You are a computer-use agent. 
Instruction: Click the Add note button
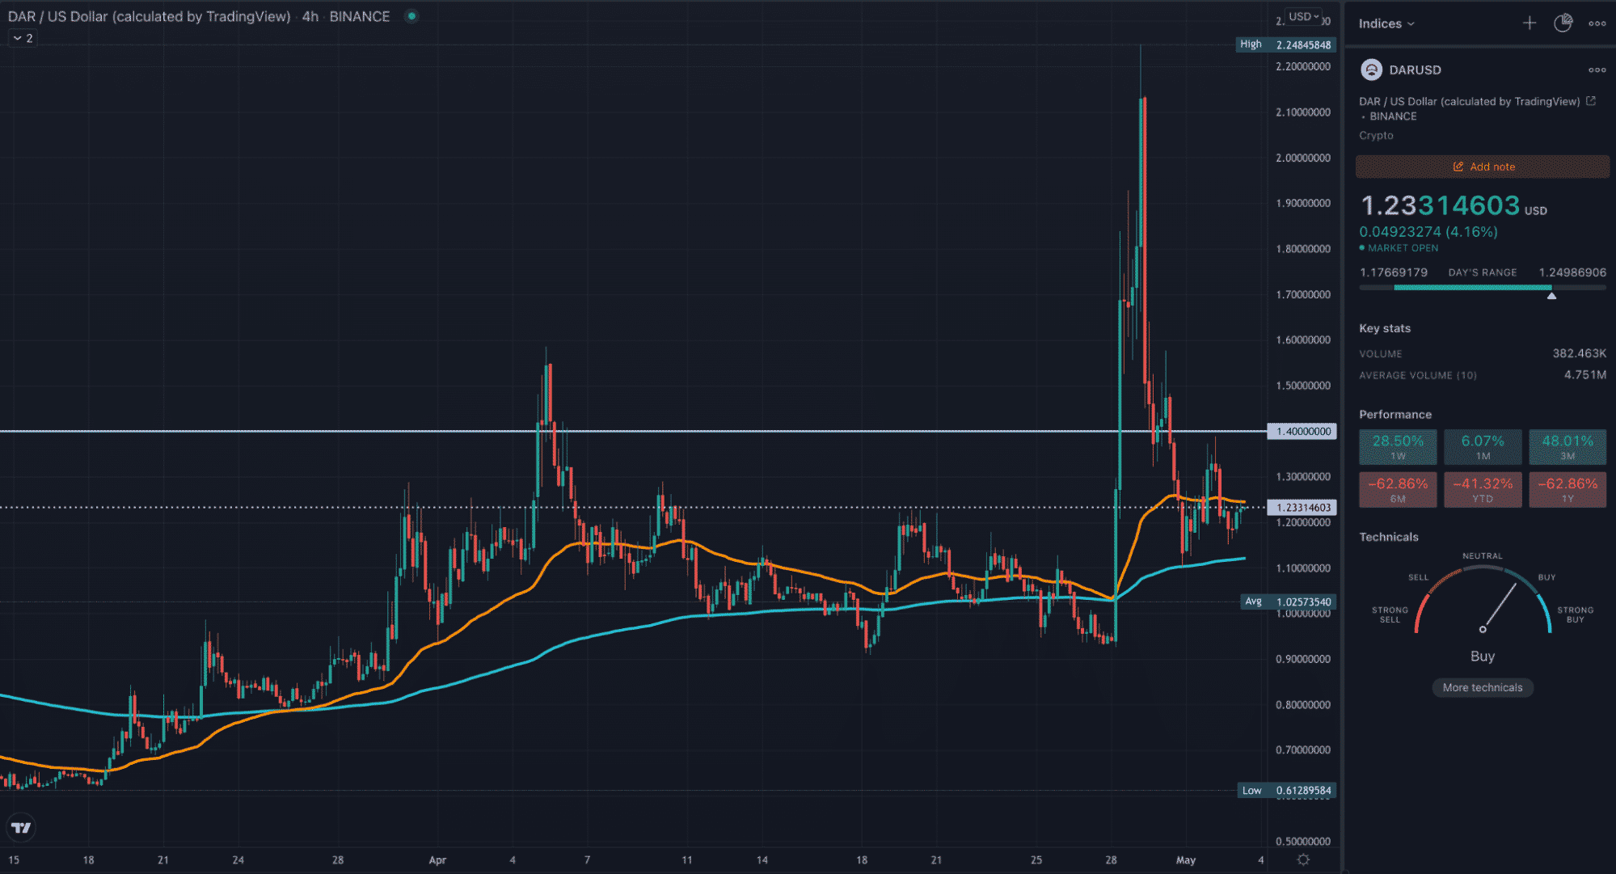coord(1482,167)
